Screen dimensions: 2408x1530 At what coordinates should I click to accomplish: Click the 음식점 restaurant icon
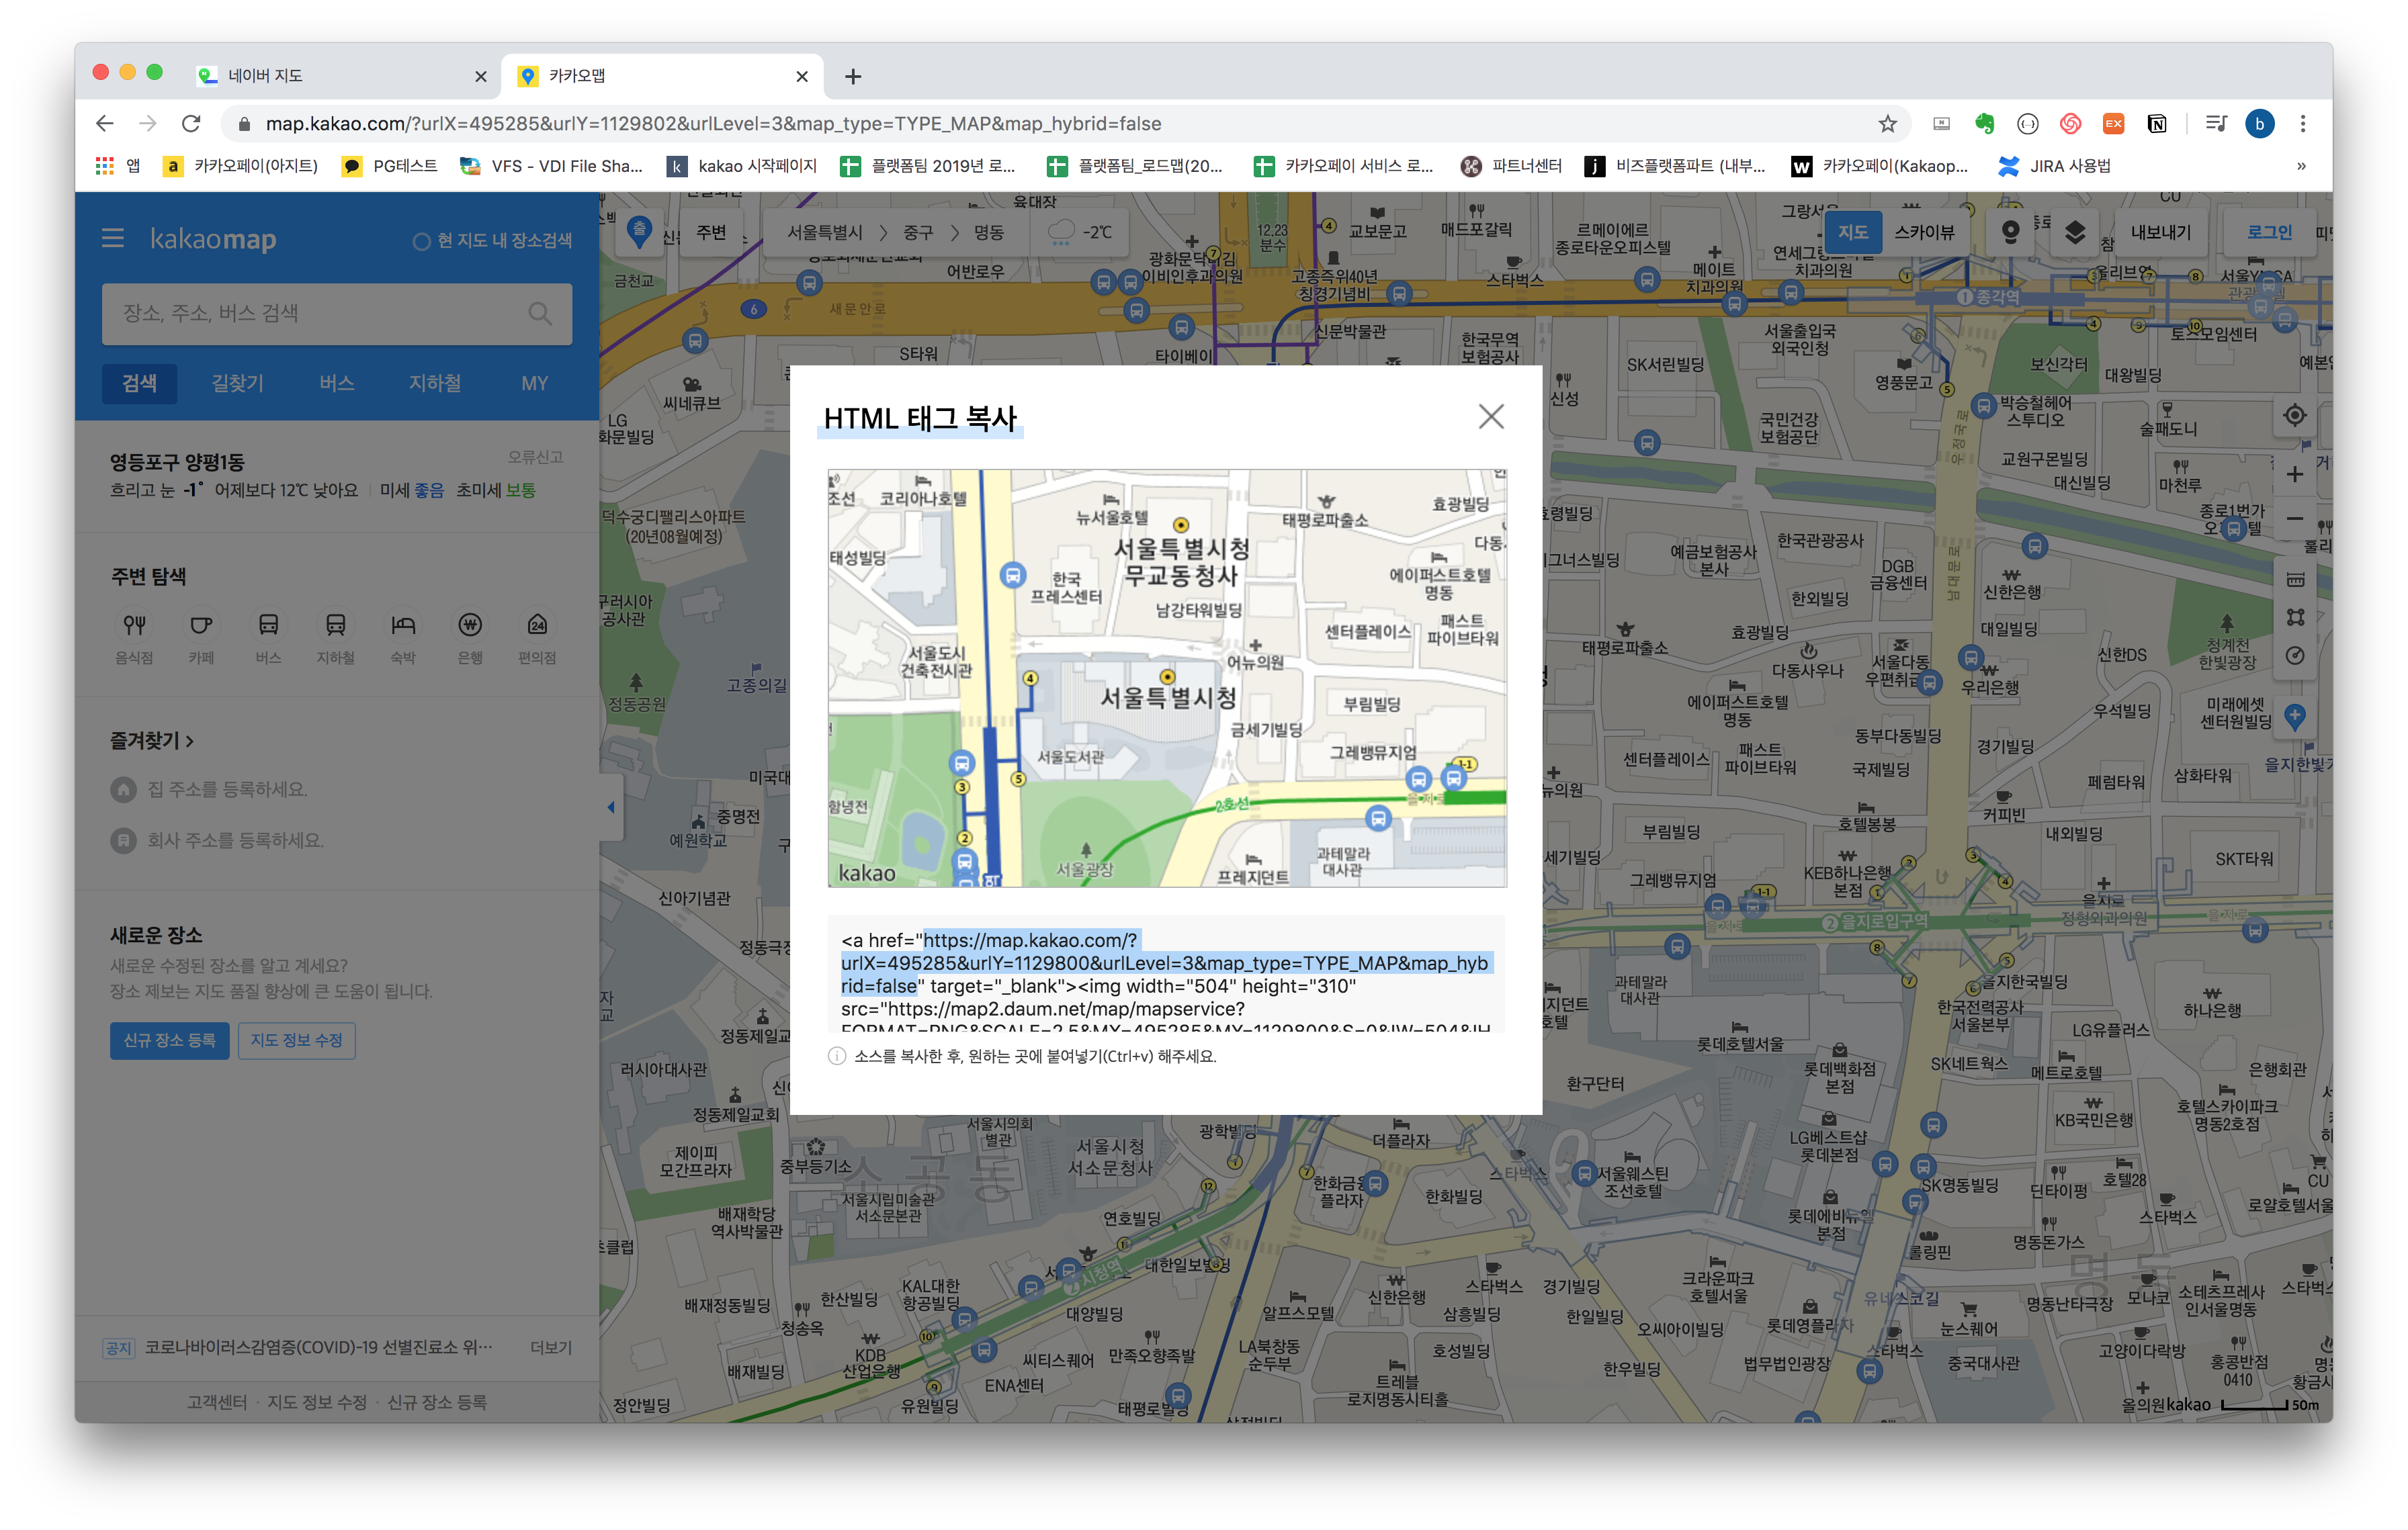(x=134, y=625)
